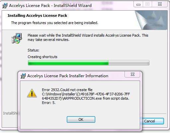The image size is (170, 133).
Task: Click the page-curl banner graphic
Action: coord(151,20)
